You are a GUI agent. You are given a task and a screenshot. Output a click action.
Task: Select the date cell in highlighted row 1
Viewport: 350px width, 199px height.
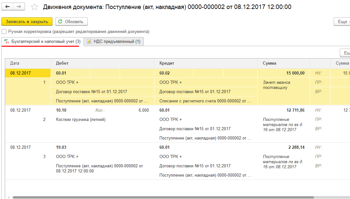(x=28, y=73)
